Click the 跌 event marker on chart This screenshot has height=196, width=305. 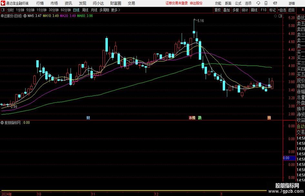200,118
